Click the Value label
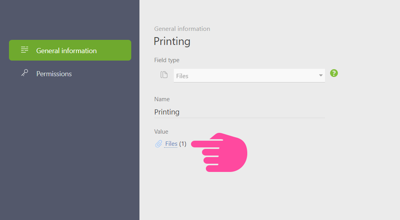 161,132
